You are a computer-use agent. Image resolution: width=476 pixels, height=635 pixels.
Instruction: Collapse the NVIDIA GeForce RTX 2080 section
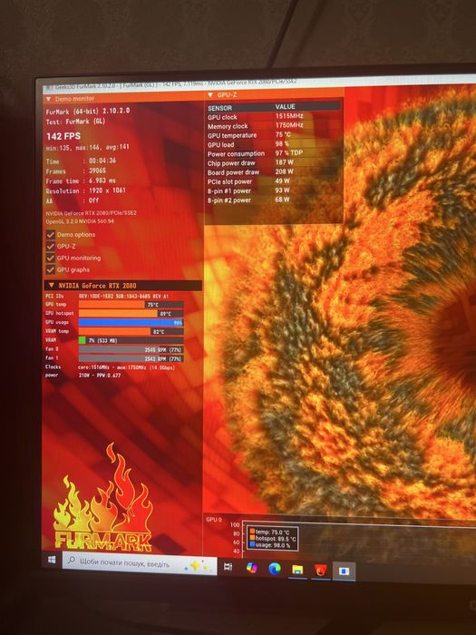click(x=51, y=286)
